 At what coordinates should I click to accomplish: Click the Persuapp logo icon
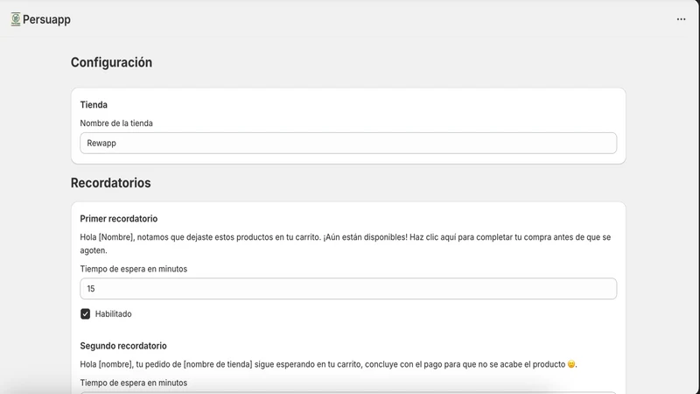coord(16,19)
